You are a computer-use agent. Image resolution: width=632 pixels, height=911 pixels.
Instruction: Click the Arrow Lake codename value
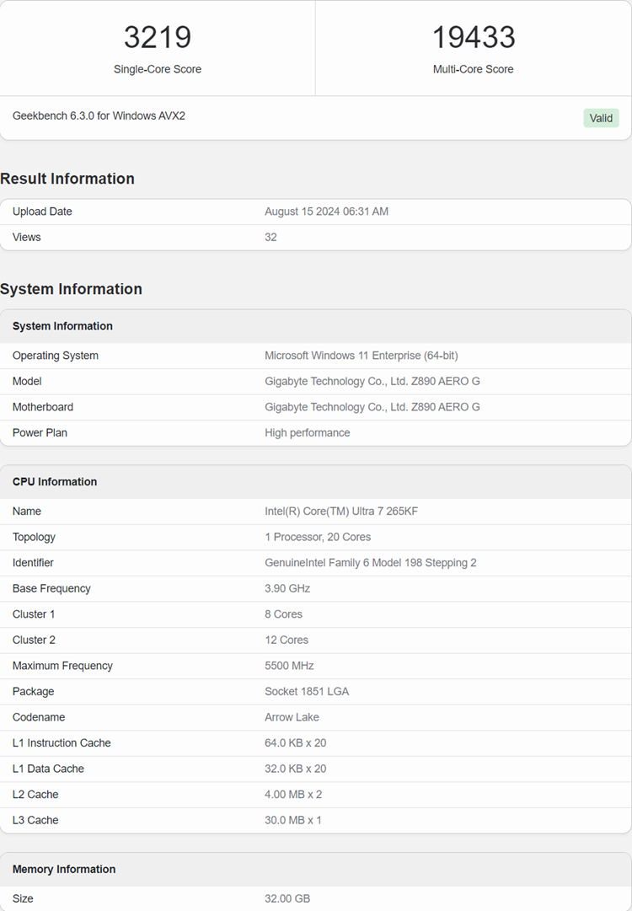point(292,717)
